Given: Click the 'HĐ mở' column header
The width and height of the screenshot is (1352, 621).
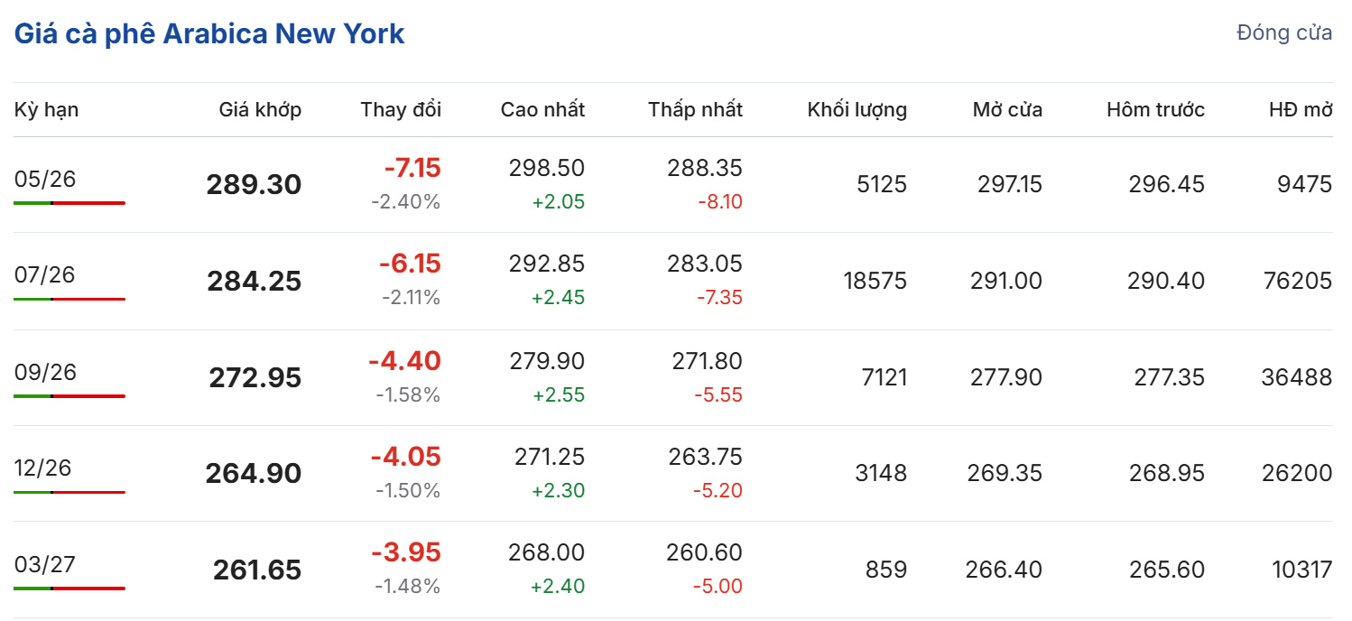Looking at the screenshot, I should 1300,110.
